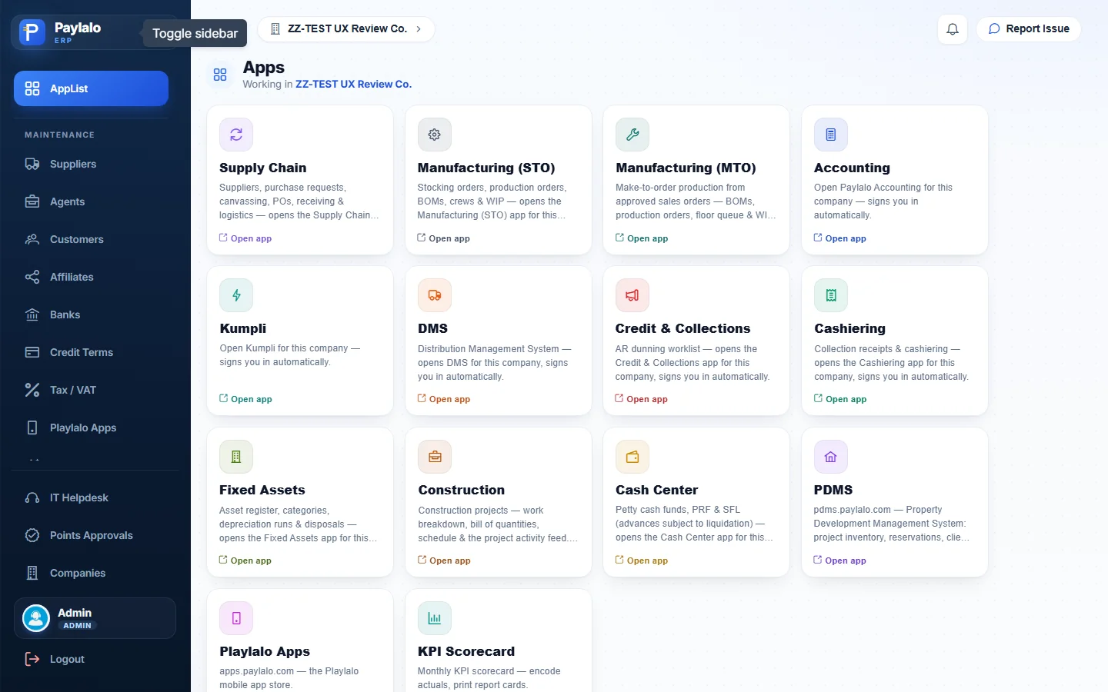Viewport: 1108px width, 692px height.
Task: Click the Fixed Assets building icon
Action: tap(236, 457)
